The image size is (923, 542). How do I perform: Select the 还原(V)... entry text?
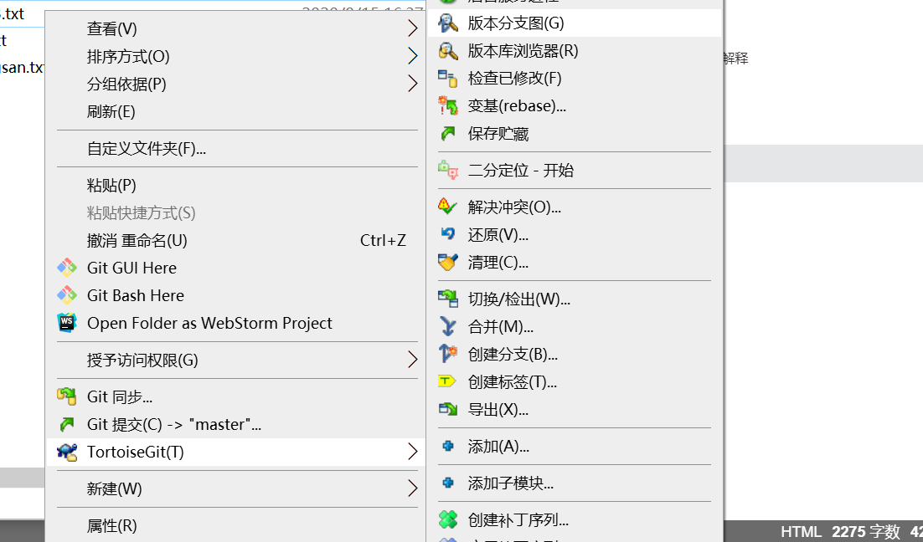point(498,234)
